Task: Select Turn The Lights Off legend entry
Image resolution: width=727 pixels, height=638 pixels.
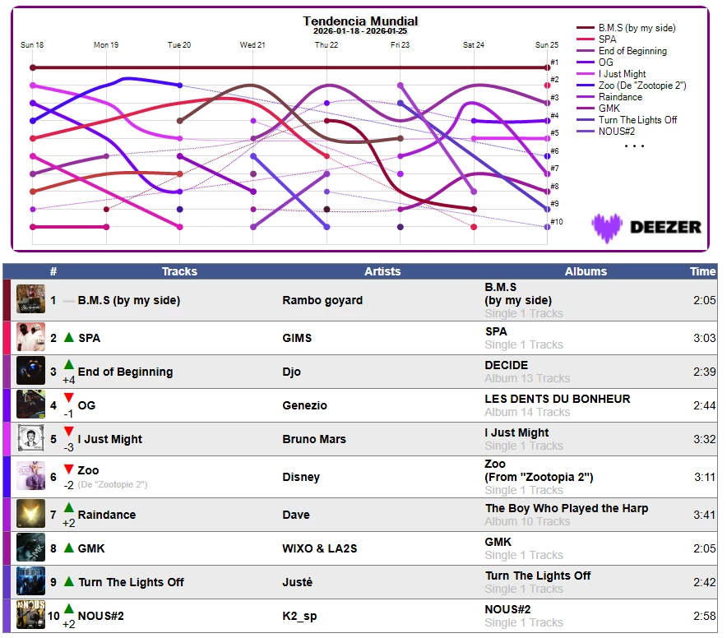Action: [x=627, y=120]
